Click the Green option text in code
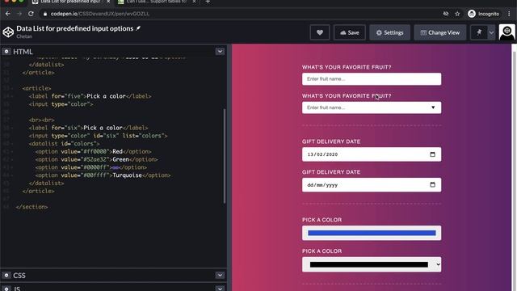Viewport: 517px width, 291px height. 120,159
